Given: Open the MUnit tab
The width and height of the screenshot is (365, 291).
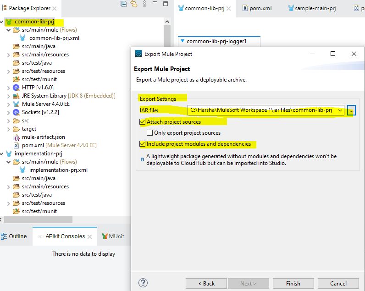Looking at the screenshot, I should pos(113,236).
